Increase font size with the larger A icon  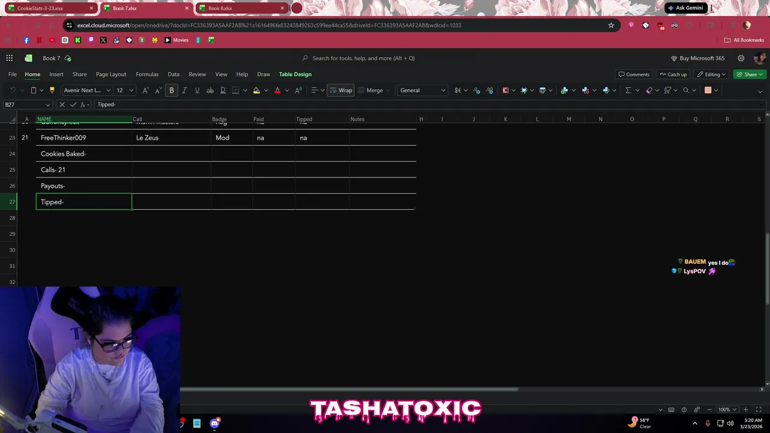pyautogui.click(x=146, y=90)
